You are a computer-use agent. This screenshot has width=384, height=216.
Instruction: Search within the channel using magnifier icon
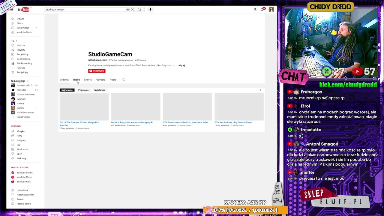pos(124,80)
